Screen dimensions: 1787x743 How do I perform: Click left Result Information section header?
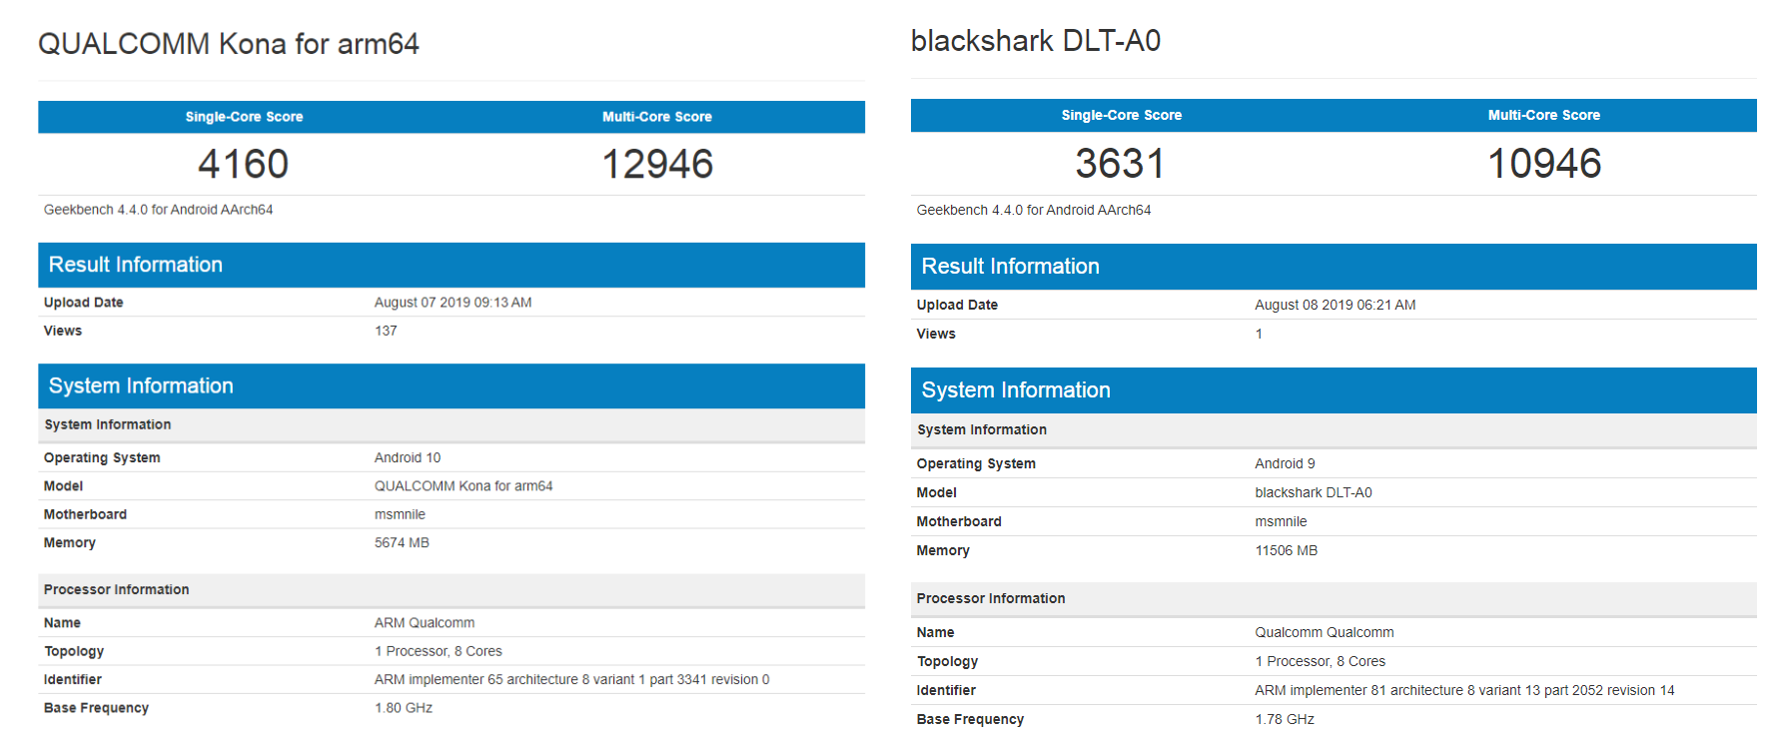(x=451, y=265)
